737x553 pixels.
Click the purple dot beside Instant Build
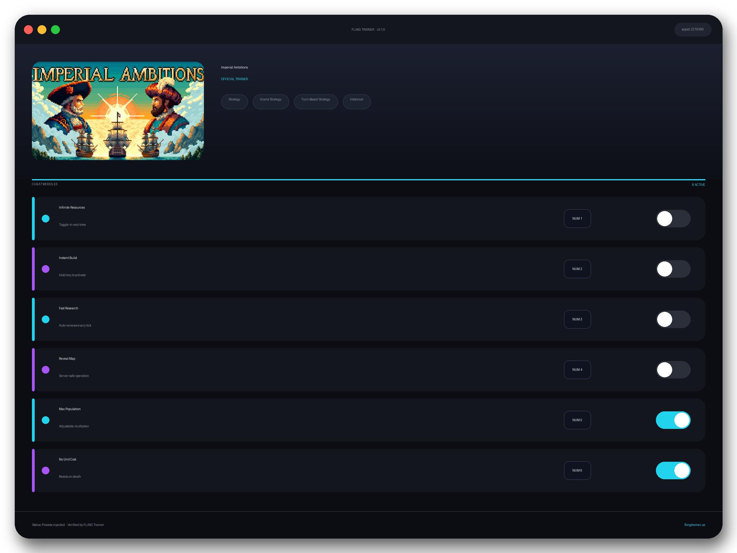46,269
